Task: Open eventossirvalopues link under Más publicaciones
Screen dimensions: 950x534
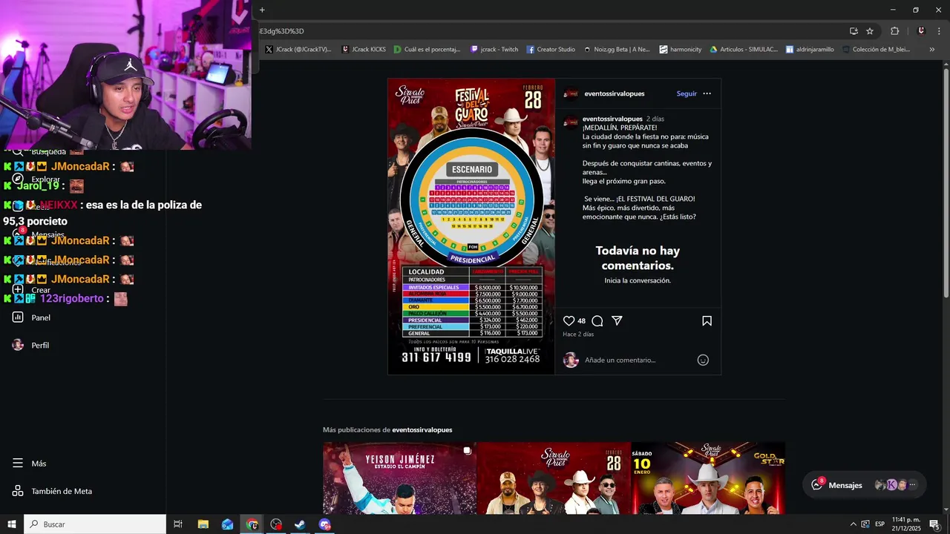Action: (422, 430)
